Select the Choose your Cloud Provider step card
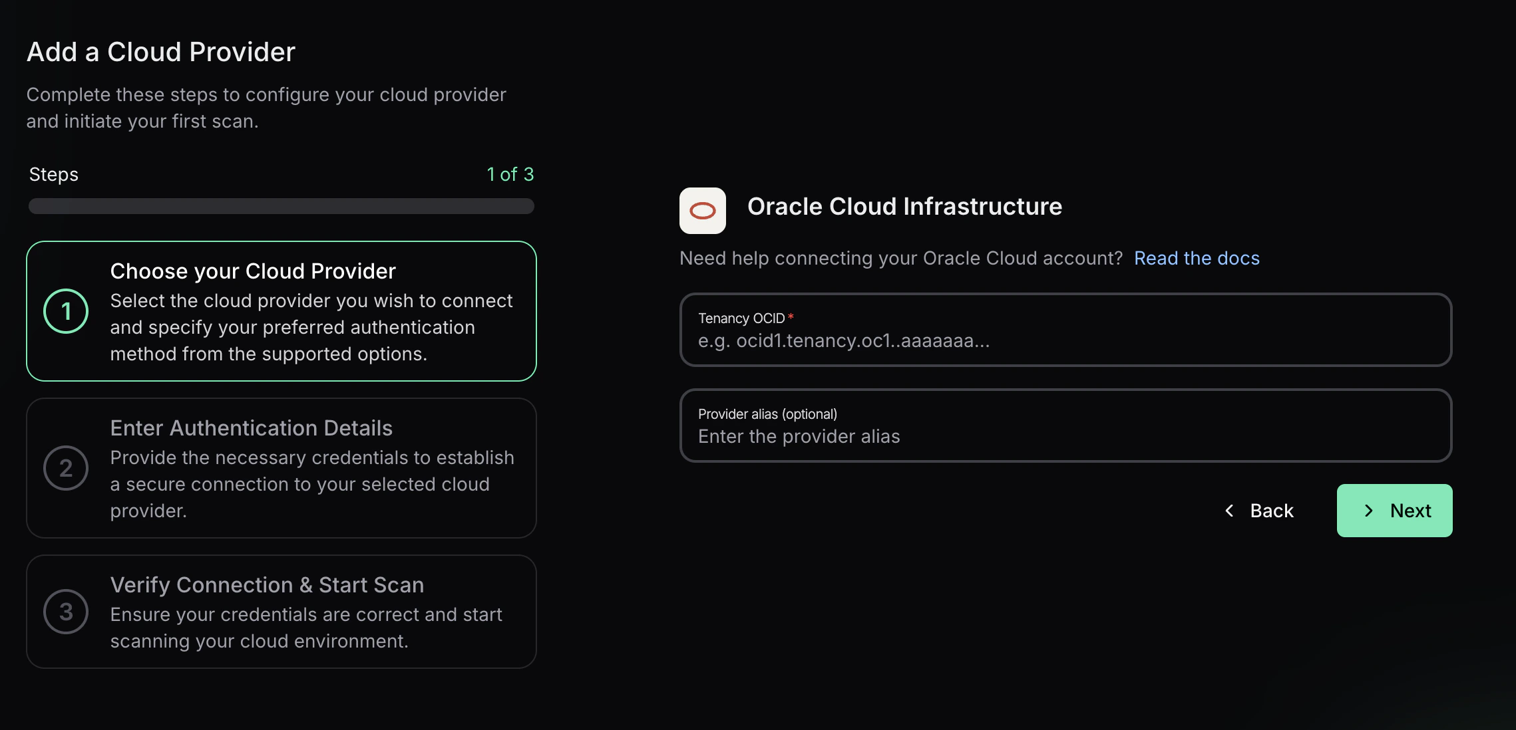 pyautogui.click(x=281, y=311)
